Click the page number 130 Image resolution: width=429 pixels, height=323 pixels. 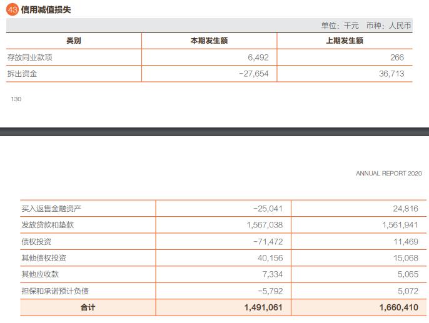(x=16, y=99)
